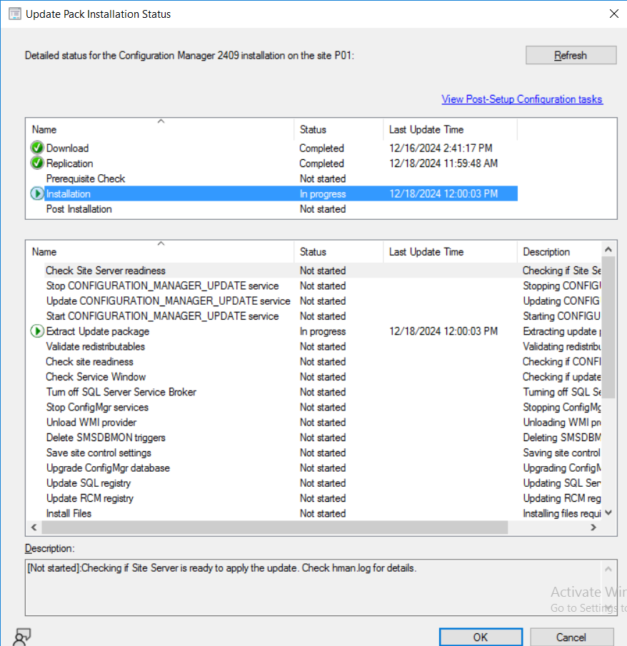Sort upper list by Name column
This screenshot has height=646, width=627.
[x=160, y=129]
